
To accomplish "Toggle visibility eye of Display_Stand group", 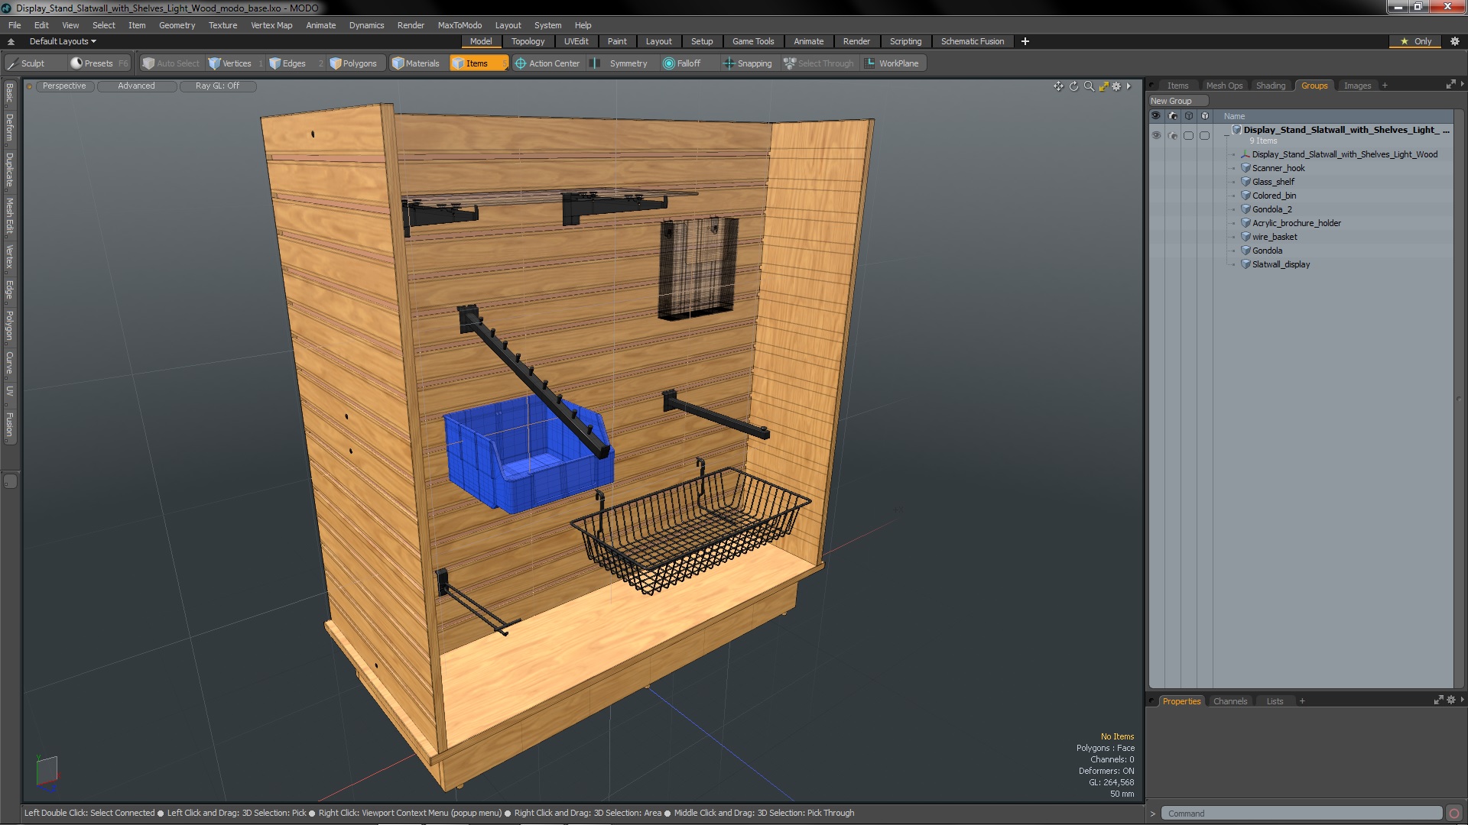I will tap(1156, 135).
